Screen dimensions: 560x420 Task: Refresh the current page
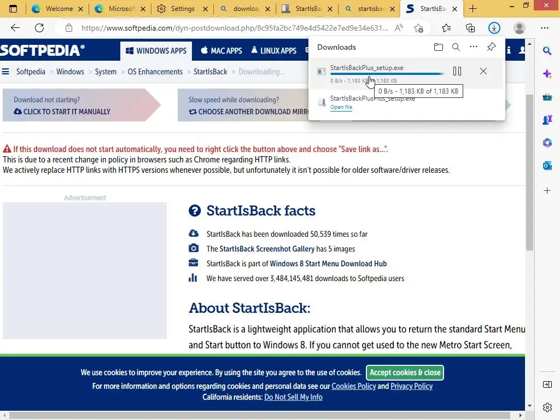[x=39, y=28]
